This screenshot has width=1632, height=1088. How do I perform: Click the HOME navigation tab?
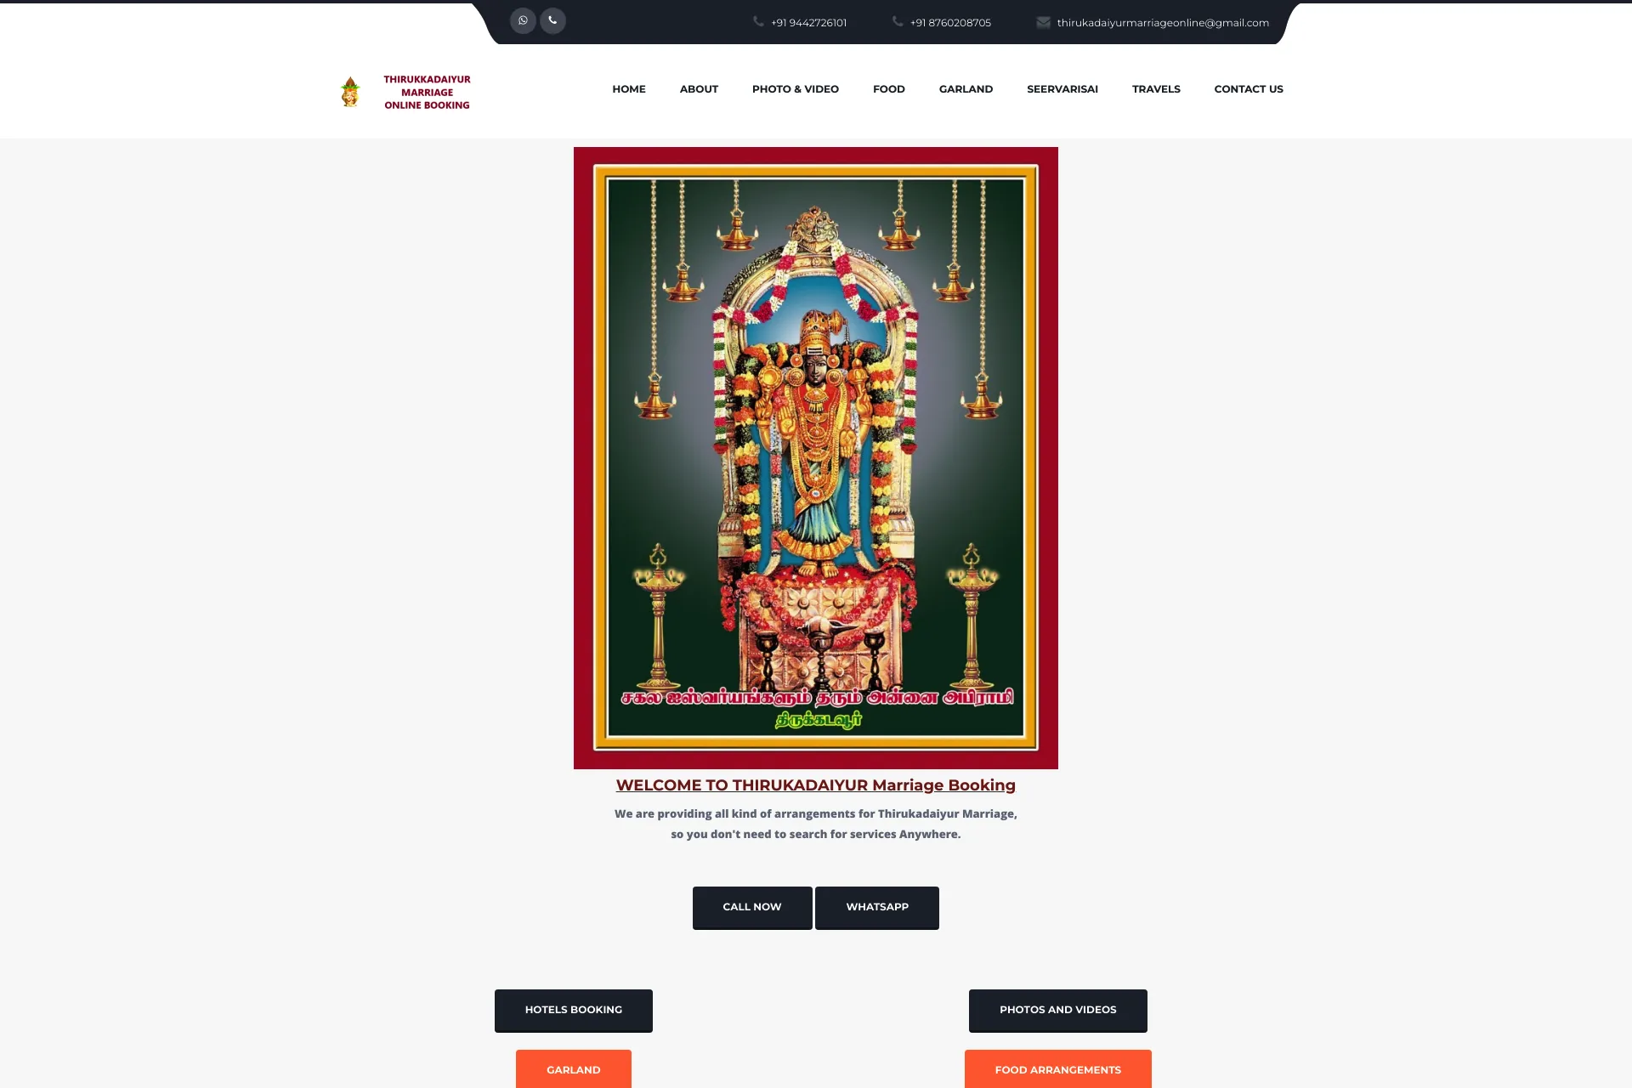pyautogui.click(x=629, y=88)
